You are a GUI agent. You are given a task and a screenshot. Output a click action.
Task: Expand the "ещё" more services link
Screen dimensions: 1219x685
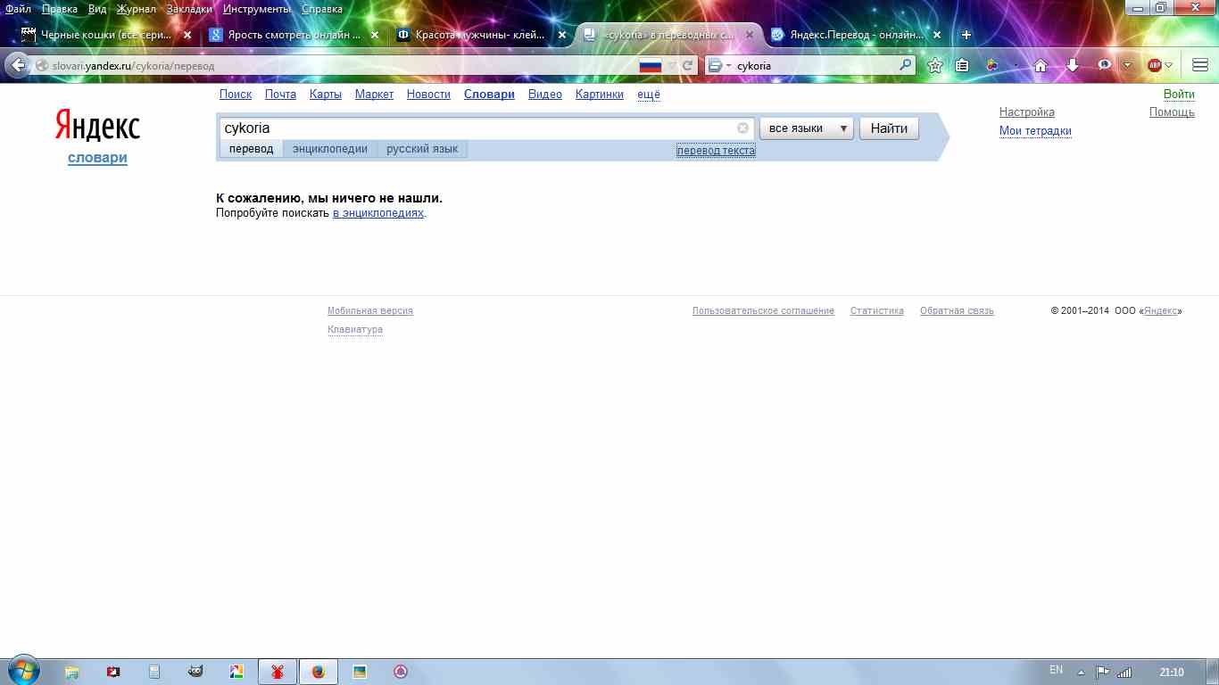point(648,95)
